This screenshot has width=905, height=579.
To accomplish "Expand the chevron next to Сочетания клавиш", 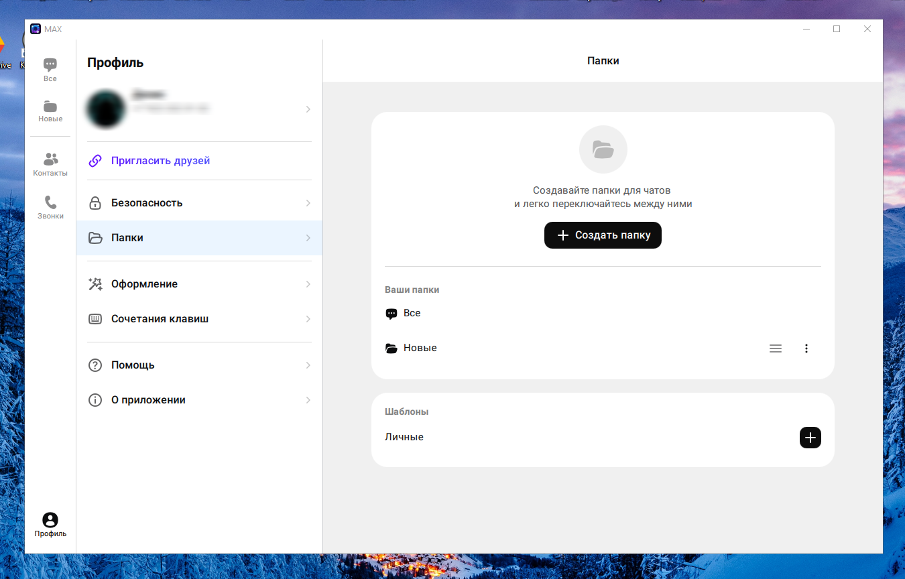I will 308,319.
